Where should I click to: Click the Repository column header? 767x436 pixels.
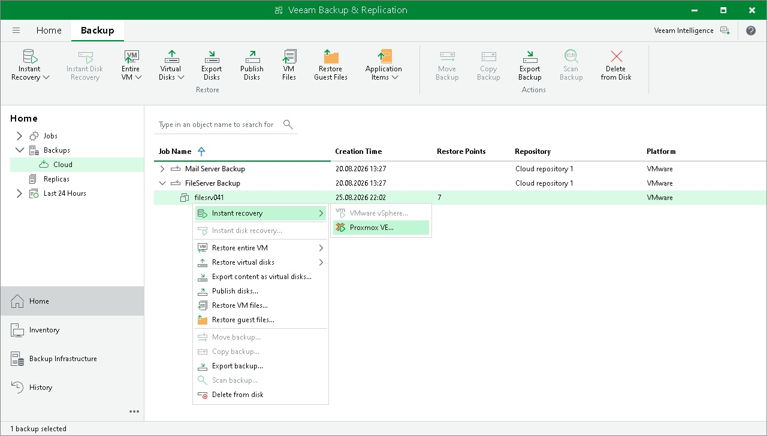pyautogui.click(x=533, y=152)
